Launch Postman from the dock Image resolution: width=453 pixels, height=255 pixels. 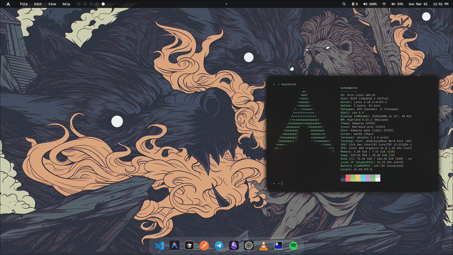pos(204,246)
